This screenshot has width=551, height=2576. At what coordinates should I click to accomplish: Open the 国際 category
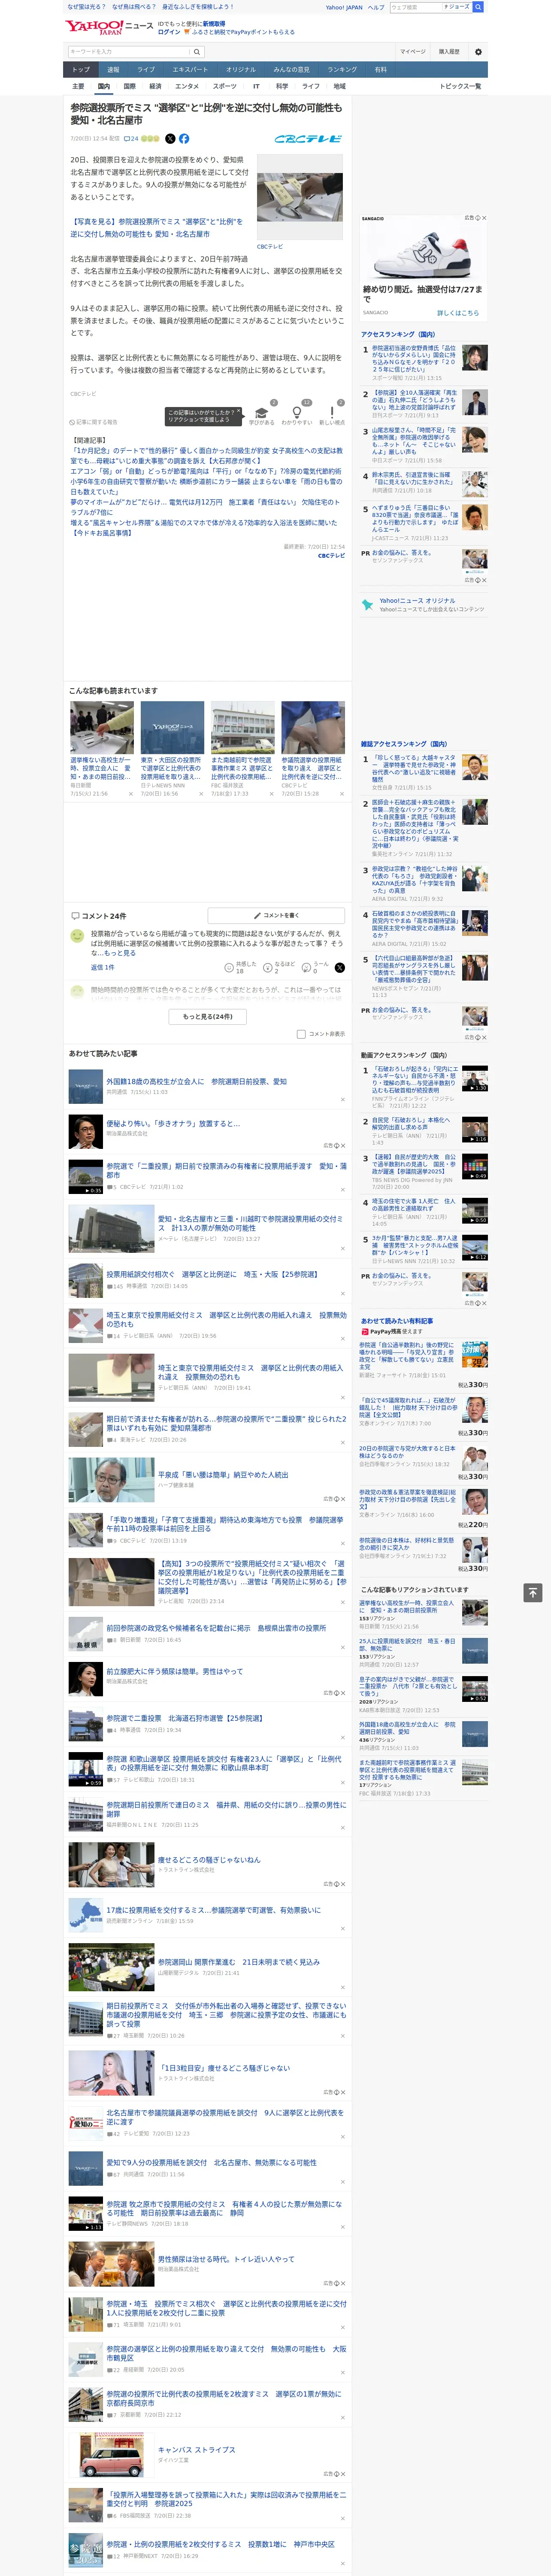tap(129, 86)
